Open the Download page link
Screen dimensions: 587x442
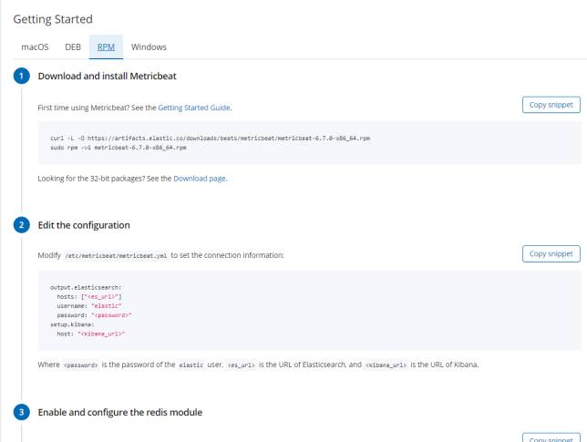tap(200, 179)
